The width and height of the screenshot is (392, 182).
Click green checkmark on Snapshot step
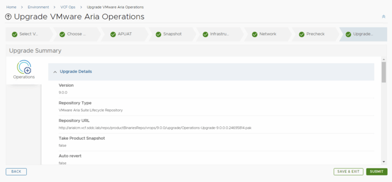[x=158, y=34]
